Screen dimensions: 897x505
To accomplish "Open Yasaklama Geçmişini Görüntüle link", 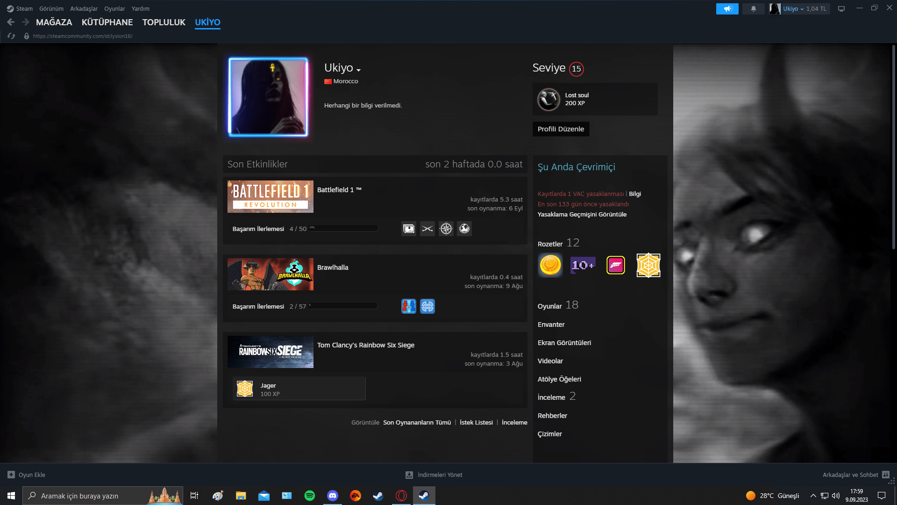I will pos(582,214).
